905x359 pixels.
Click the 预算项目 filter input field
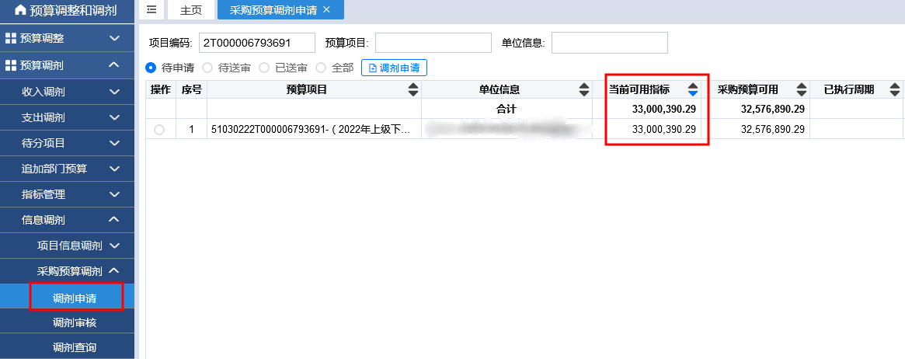[433, 43]
